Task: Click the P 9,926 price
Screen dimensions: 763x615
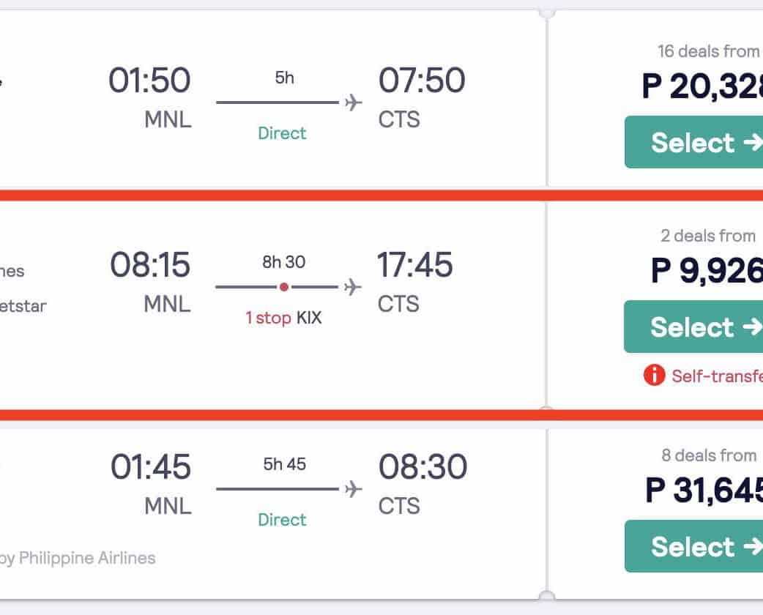Action: [706, 271]
